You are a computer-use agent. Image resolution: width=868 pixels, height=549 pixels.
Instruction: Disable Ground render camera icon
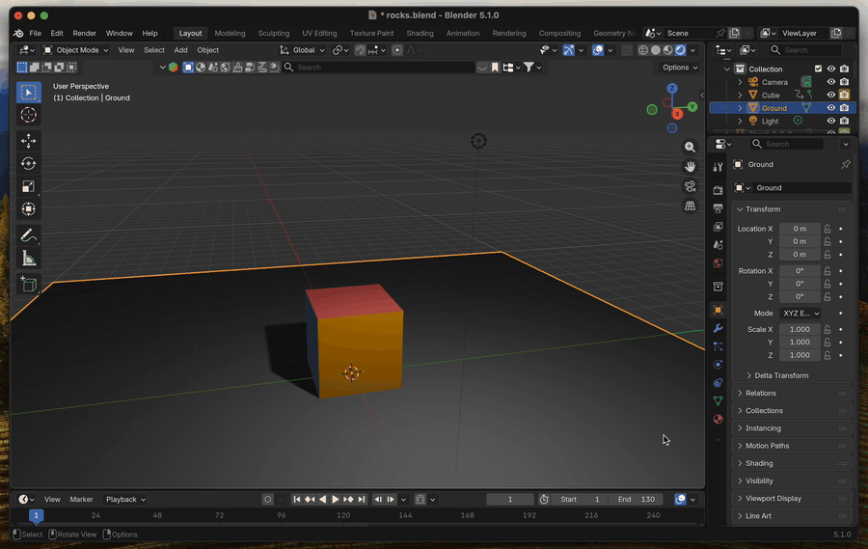[844, 108]
